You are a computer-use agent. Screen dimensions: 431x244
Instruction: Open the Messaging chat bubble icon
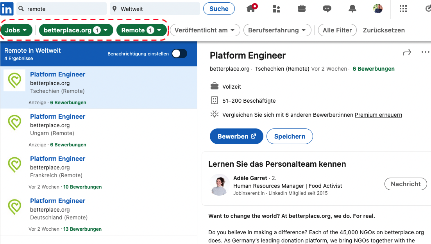pyautogui.click(x=327, y=9)
